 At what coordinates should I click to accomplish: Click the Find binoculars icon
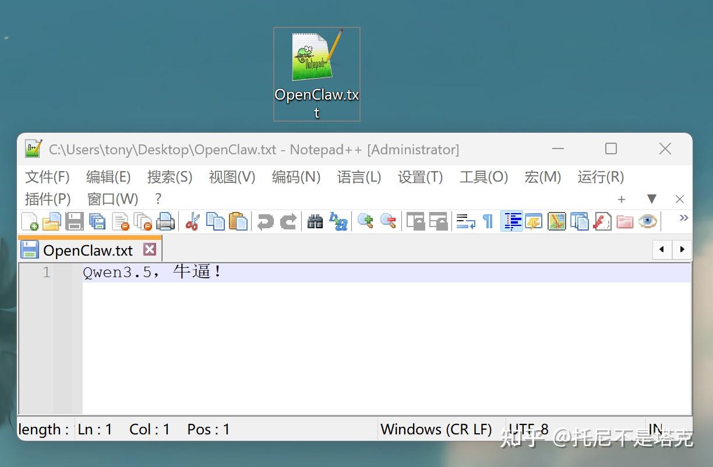(315, 222)
